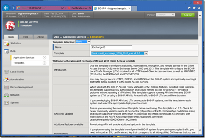Open the Template Selection dropdown
Viewport: 205px width, 138px height.
click(83, 41)
